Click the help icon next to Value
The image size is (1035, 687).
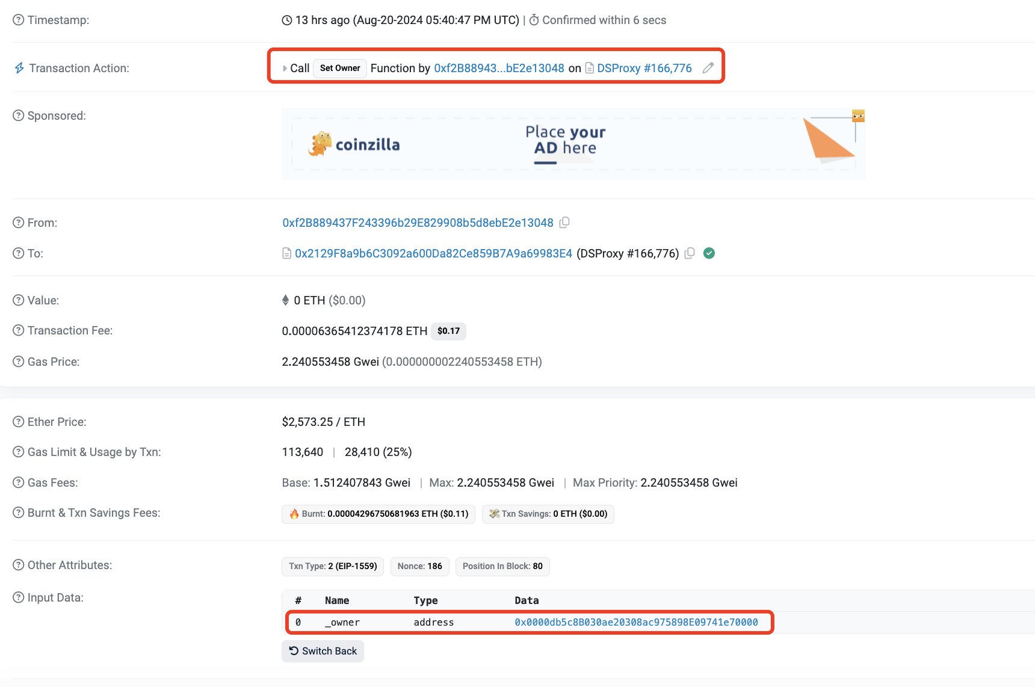[x=19, y=300]
